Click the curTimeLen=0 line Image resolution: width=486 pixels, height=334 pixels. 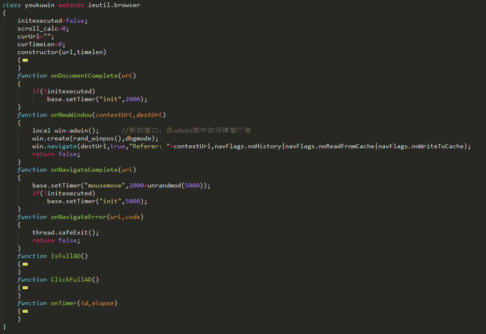[41, 44]
